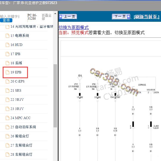Image resolution: width=161 pixels, height=161 pixels.
Task: Go to previous page with 上一页
Action: pyautogui.click(x=68, y=16)
